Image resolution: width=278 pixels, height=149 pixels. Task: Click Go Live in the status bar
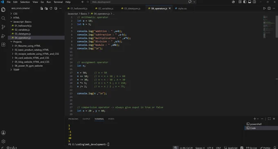251,148
